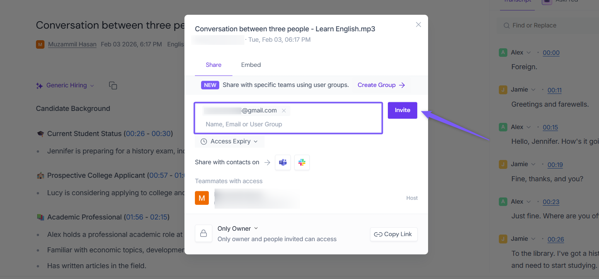Close the share dialog
The image size is (599, 279).
click(x=418, y=24)
